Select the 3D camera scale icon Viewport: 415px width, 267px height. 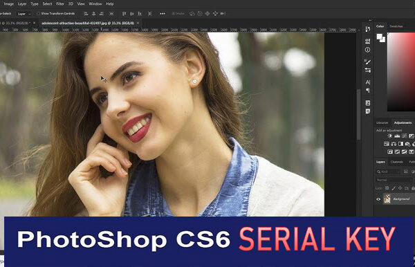pos(223,14)
